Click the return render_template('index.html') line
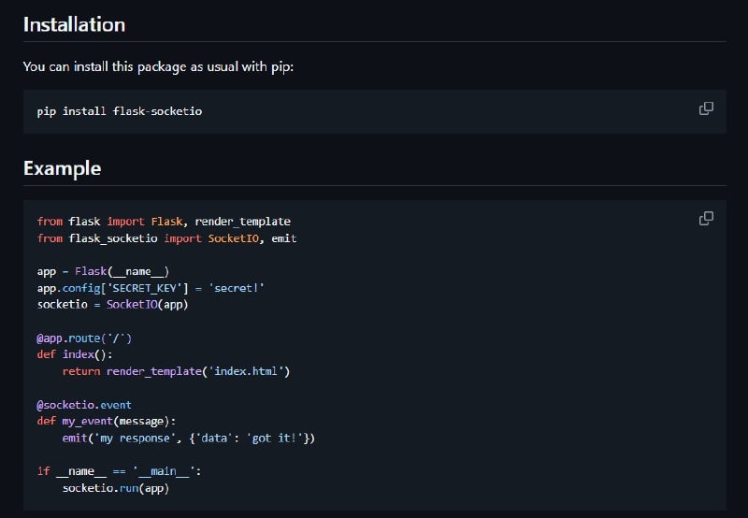Image resolution: width=748 pixels, height=518 pixels. pyautogui.click(x=176, y=371)
